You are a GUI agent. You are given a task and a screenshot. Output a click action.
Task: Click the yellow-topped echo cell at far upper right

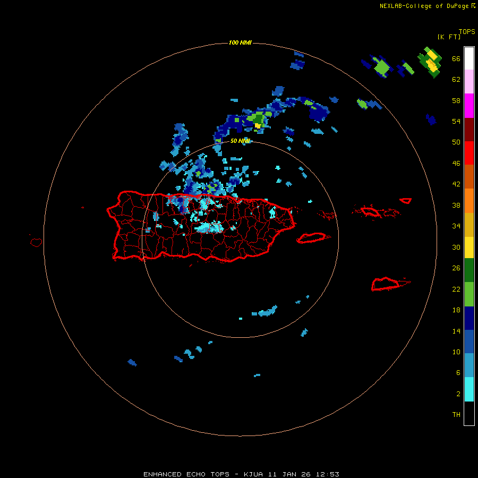[430, 62]
